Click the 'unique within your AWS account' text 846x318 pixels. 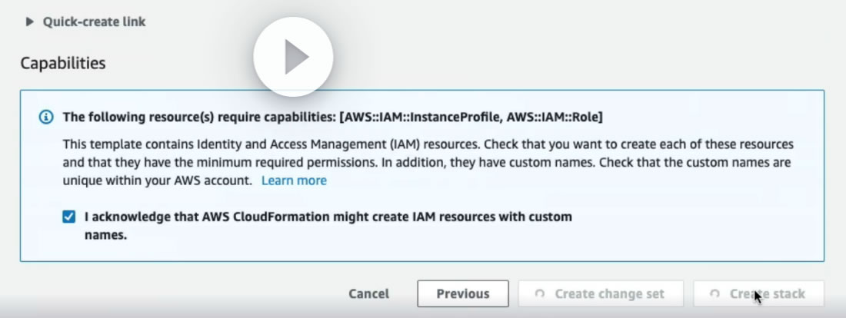(x=157, y=181)
